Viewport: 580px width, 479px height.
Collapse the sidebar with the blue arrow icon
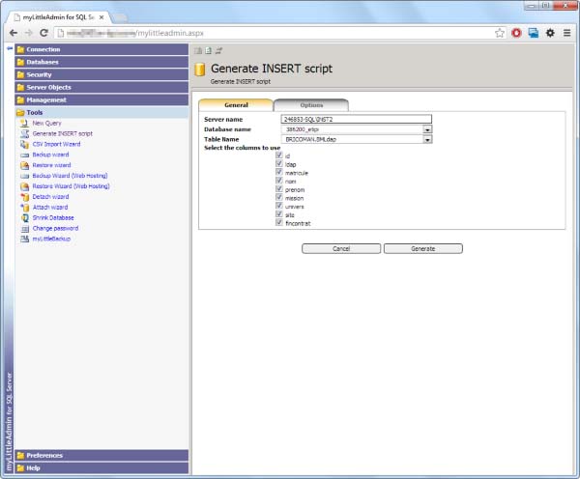click(x=10, y=48)
